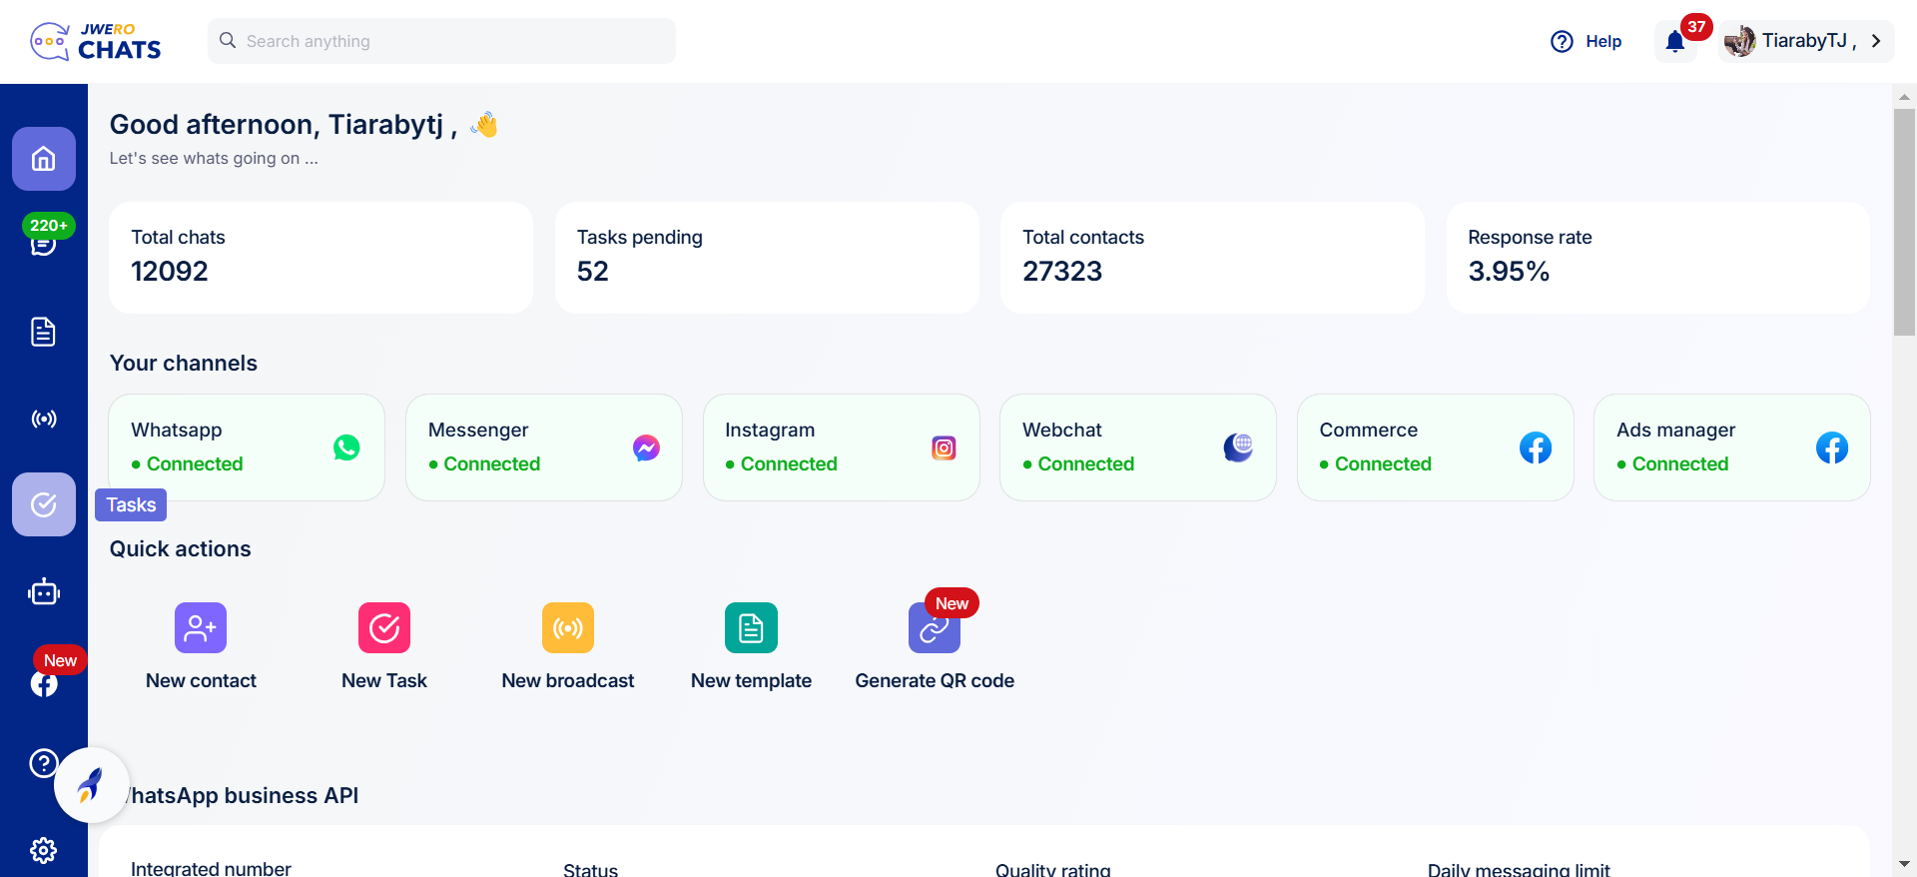
Task: Open Settings gear in sidebar
Action: coord(44,850)
